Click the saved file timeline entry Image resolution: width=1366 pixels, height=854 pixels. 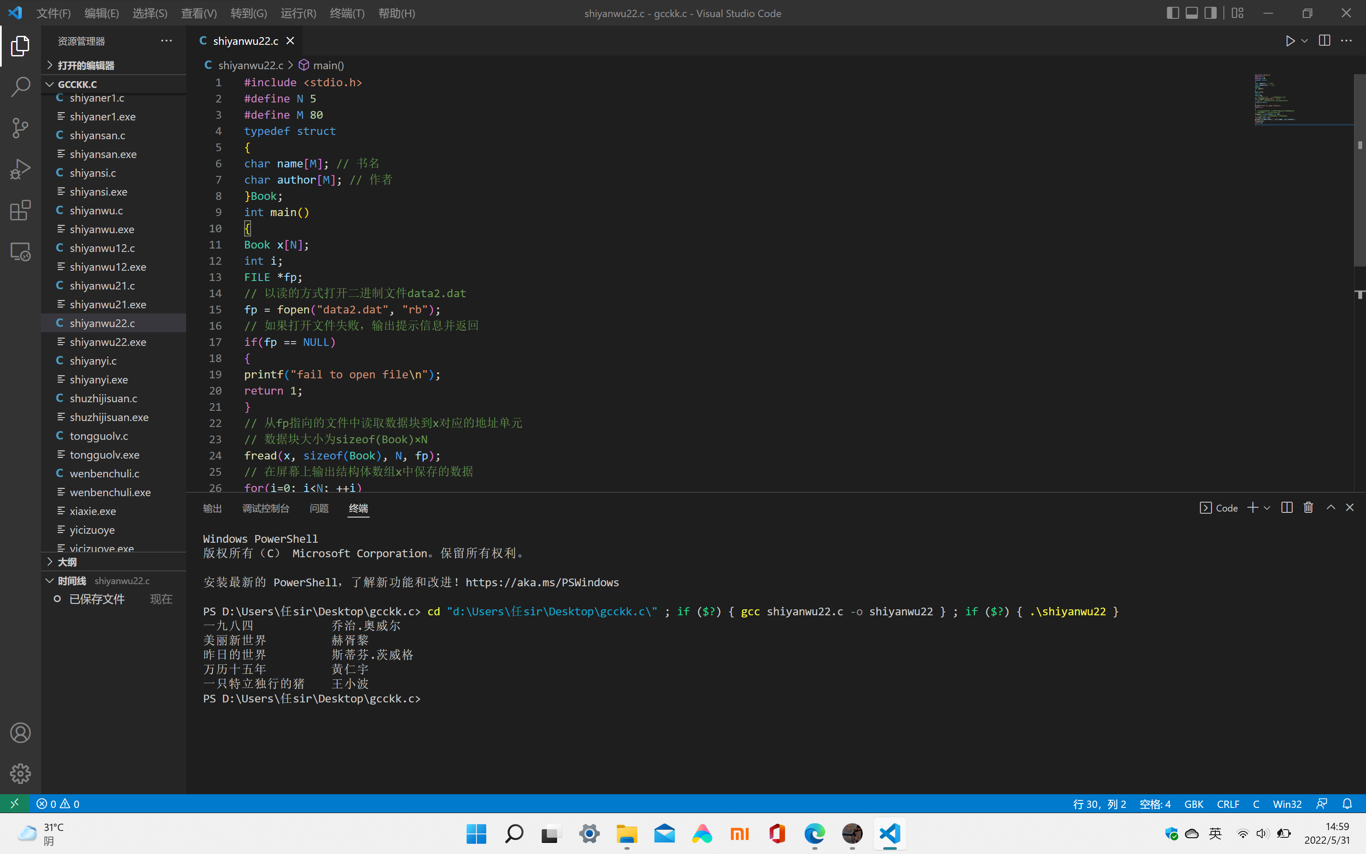click(114, 599)
